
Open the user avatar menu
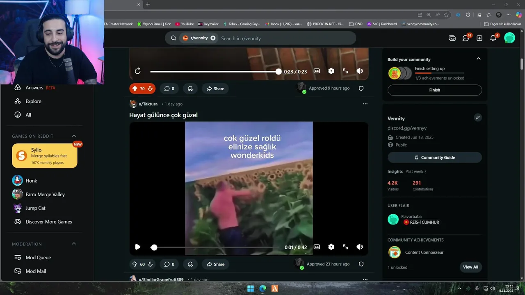(509, 38)
